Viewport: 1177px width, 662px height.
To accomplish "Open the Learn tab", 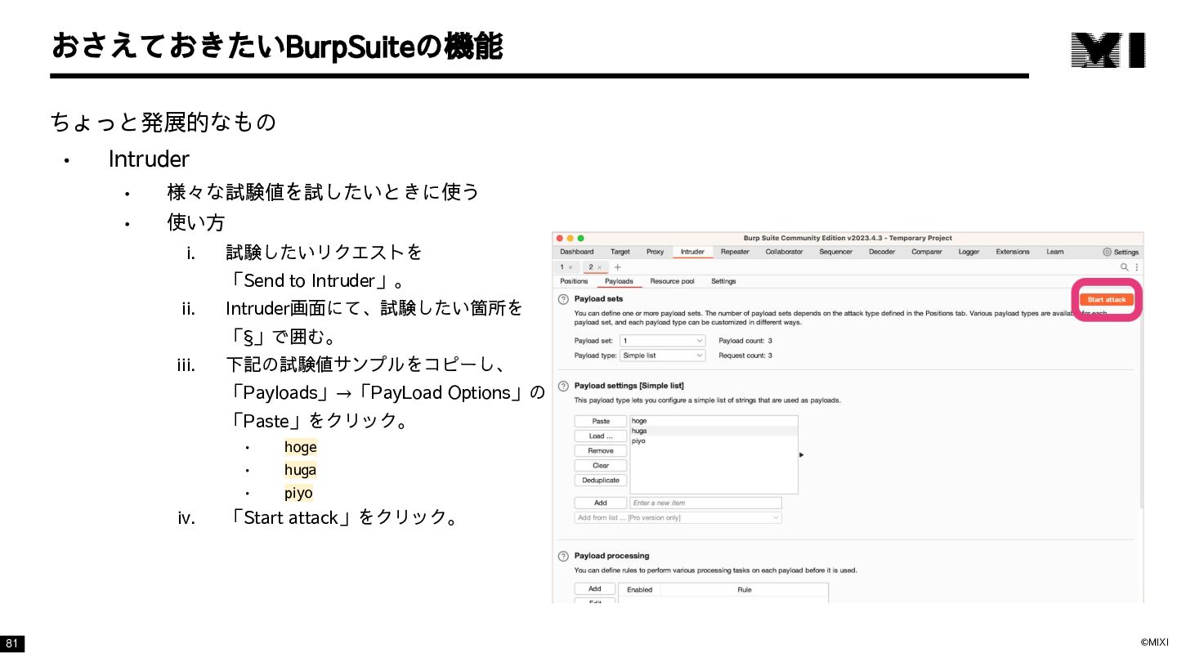I will tap(1055, 252).
